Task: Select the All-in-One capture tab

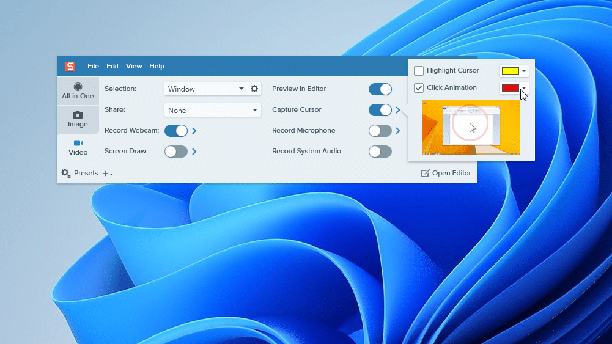Action: (78, 91)
